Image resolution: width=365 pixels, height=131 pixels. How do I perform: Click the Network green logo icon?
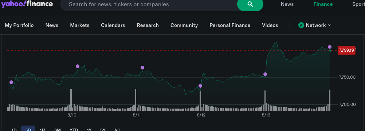tap(301, 25)
